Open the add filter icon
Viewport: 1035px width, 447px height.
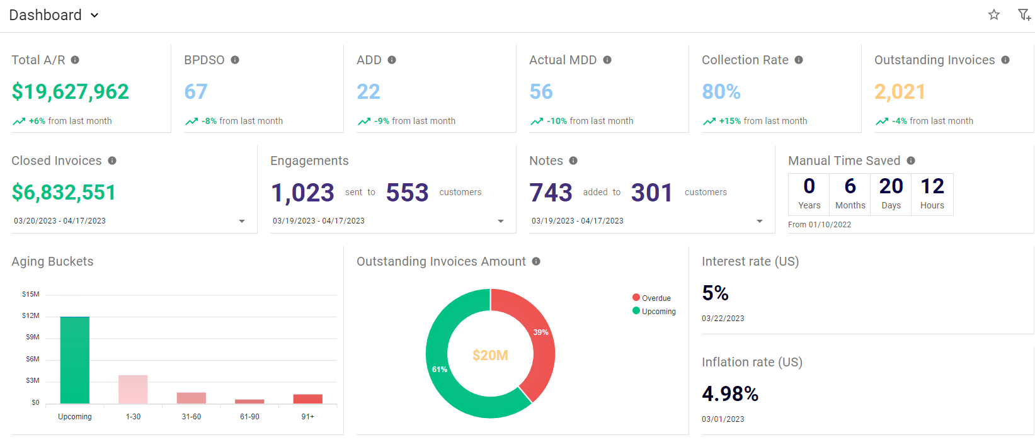click(x=1024, y=14)
